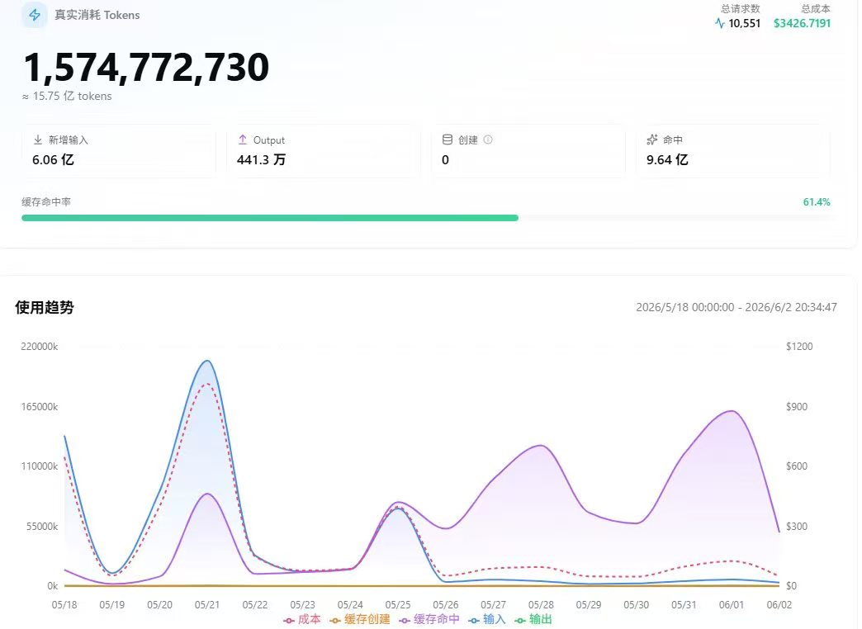Toggle the 输入 legend entry
862x629 pixels.
[x=486, y=620]
